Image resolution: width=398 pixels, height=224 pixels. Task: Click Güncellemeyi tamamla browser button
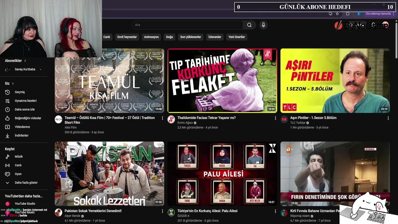(378, 14)
